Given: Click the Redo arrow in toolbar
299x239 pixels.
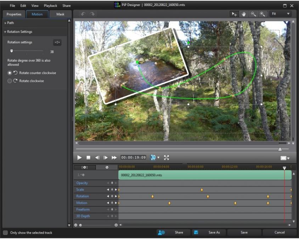Looking at the screenshot, I should 92,14.
